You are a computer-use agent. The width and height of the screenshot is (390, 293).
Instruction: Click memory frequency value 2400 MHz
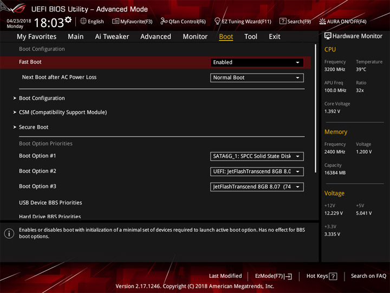335,152
